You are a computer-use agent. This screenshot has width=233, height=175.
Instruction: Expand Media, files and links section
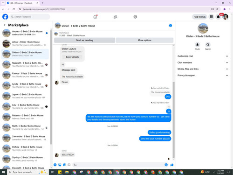203,69
